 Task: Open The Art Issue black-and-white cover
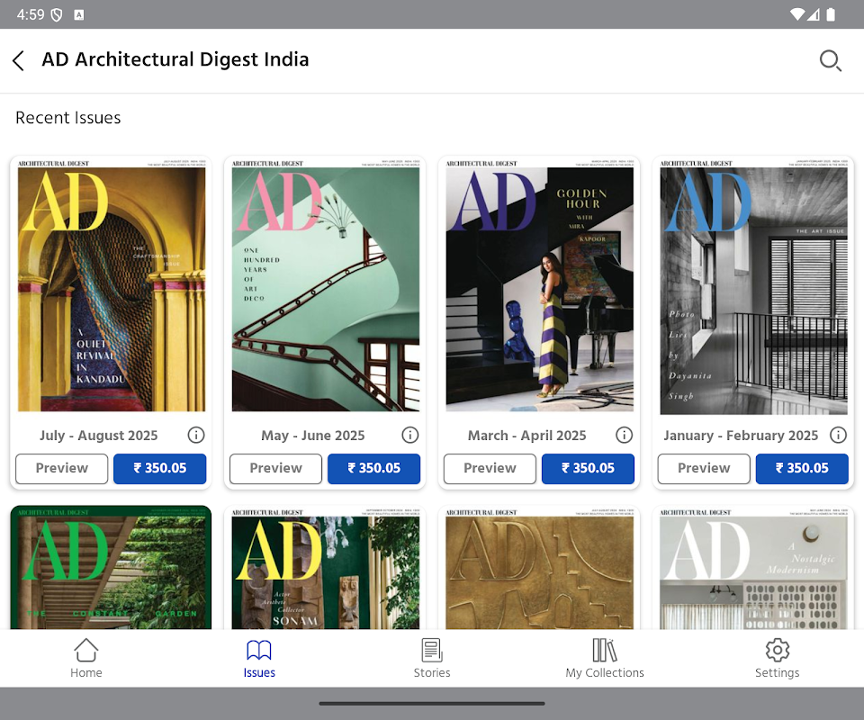[753, 286]
